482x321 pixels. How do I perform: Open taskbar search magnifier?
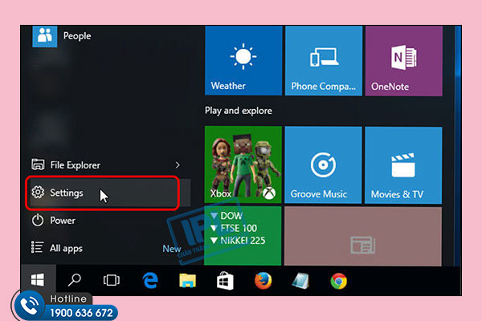[75, 280]
